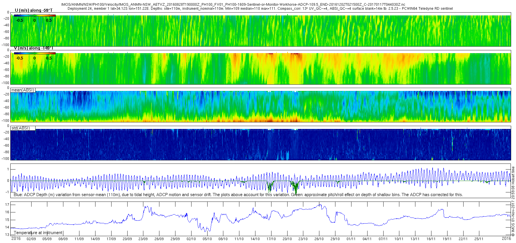
Task: Click the "05/09" date tick label
Action: click(47, 239)
